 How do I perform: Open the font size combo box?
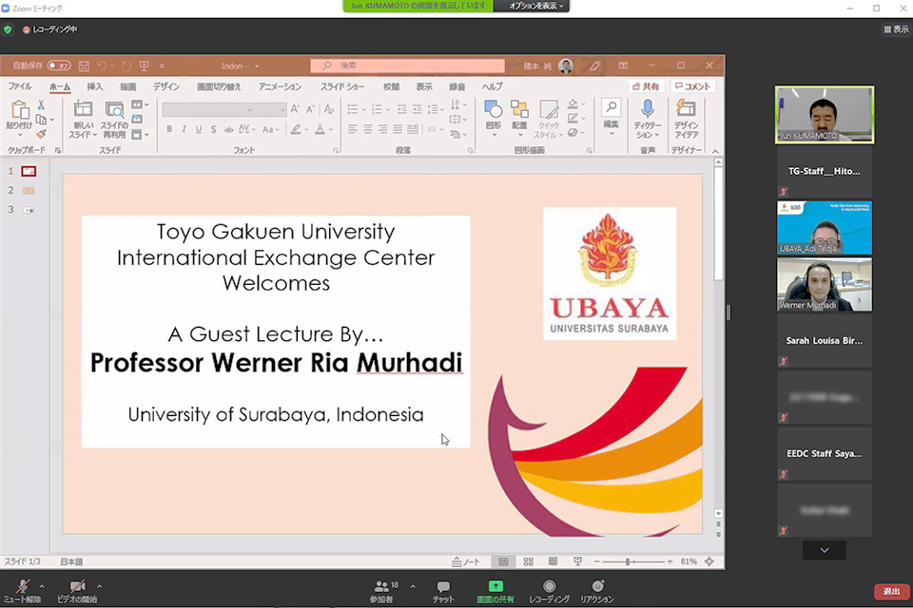point(271,109)
